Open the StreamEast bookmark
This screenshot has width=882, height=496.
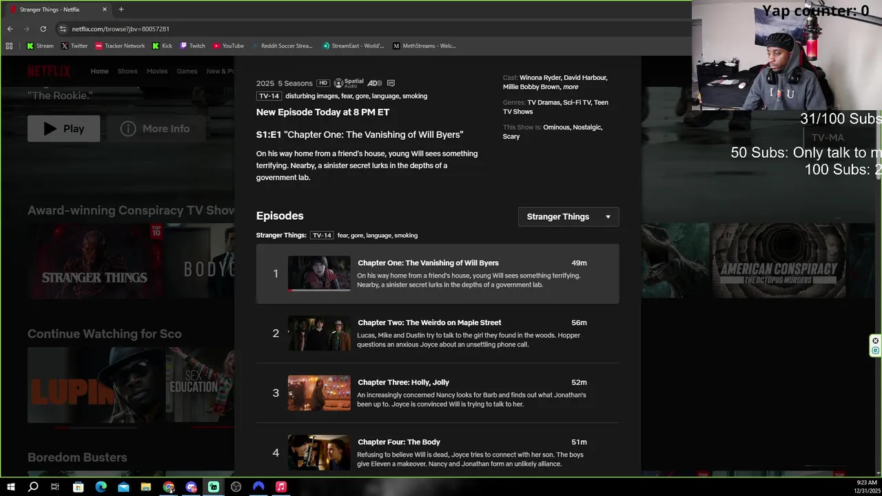pyautogui.click(x=353, y=46)
